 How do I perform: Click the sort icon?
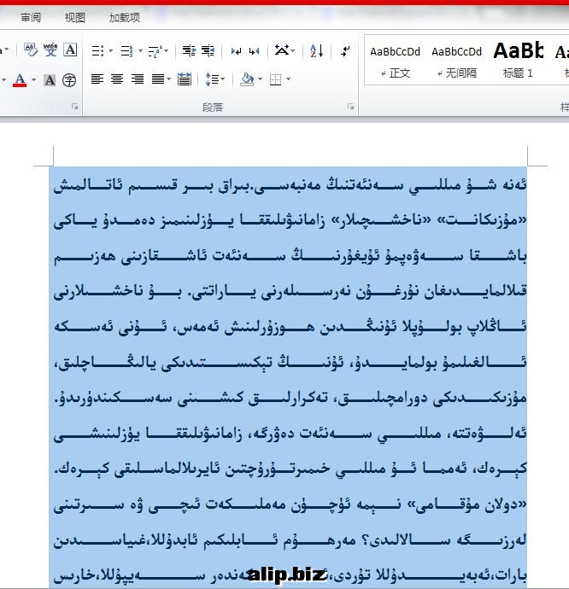316,51
